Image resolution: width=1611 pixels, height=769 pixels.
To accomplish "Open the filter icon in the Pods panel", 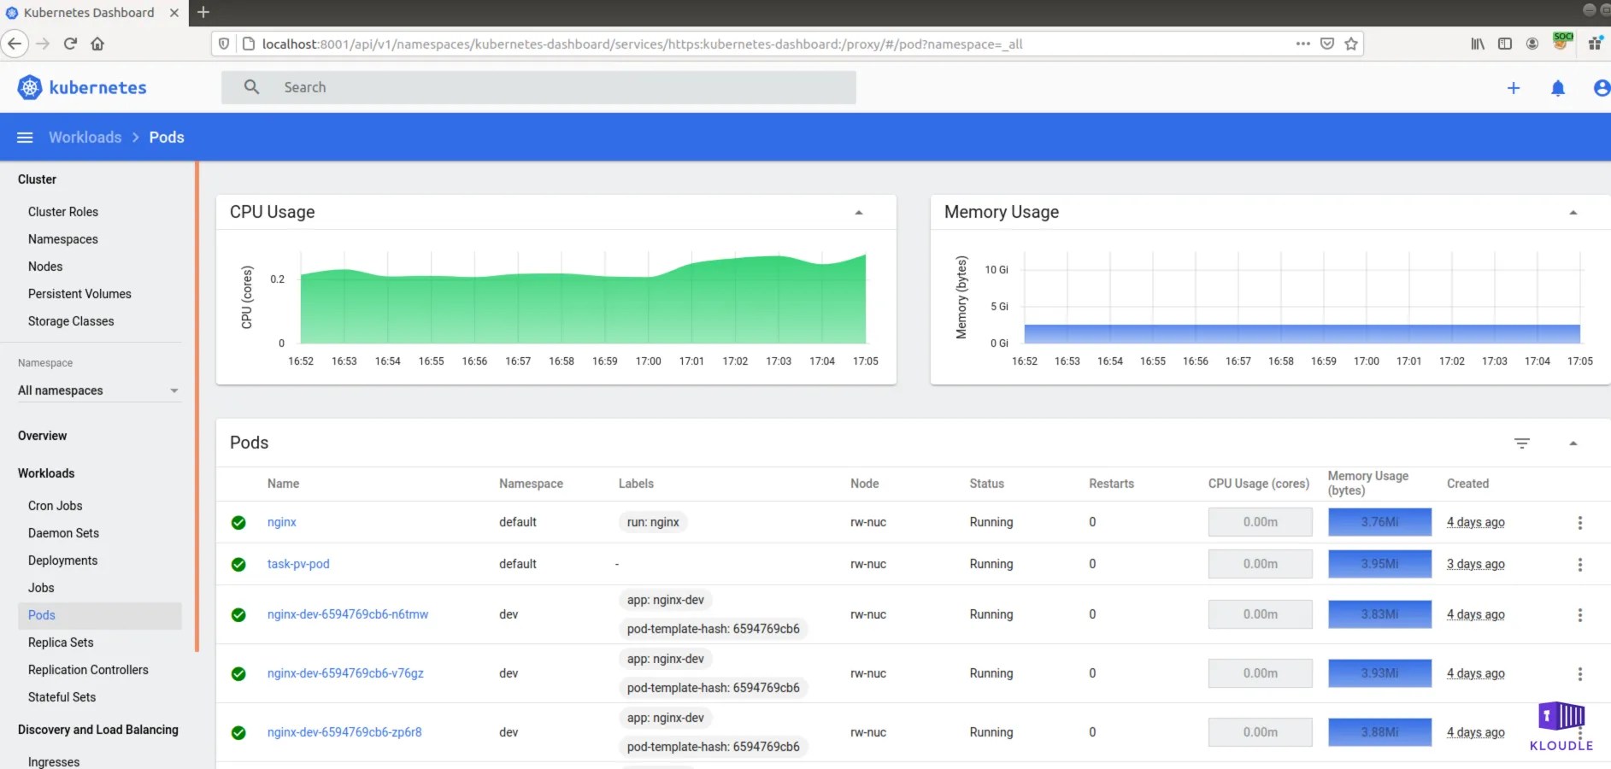I will click(1522, 443).
